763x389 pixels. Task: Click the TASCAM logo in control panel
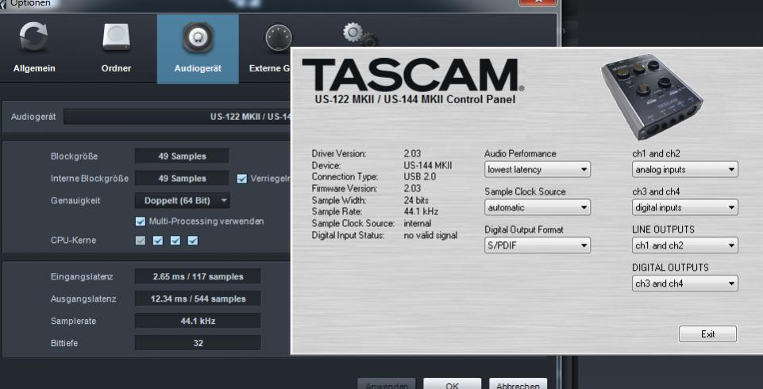pyautogui.click(x=413, y=75)
